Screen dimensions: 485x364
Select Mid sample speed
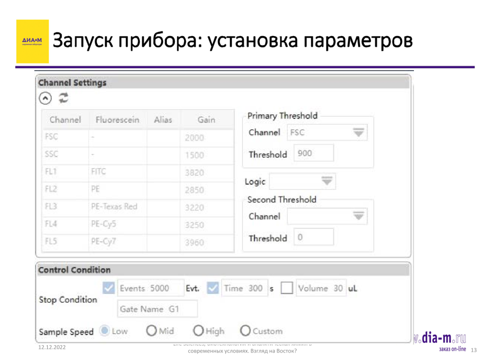point(152,331)
